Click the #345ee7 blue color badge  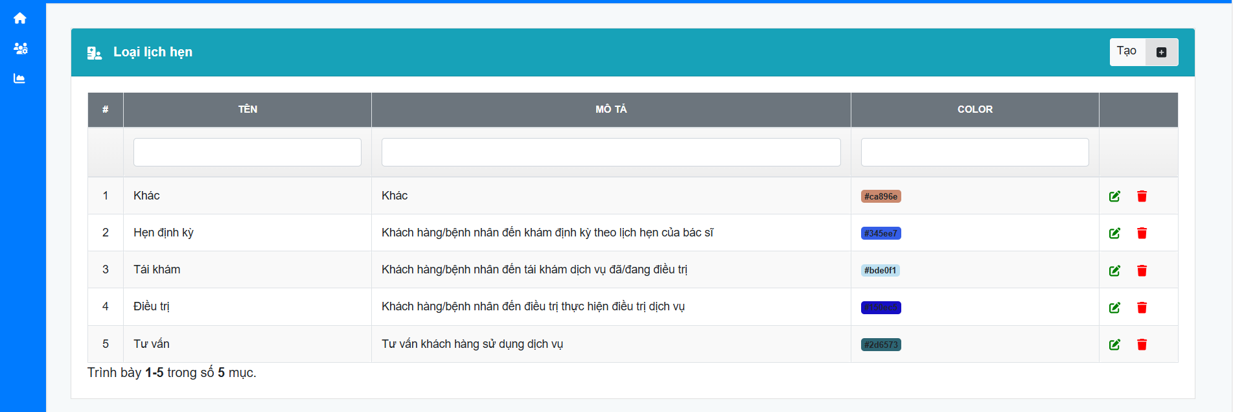pos(881,233)
